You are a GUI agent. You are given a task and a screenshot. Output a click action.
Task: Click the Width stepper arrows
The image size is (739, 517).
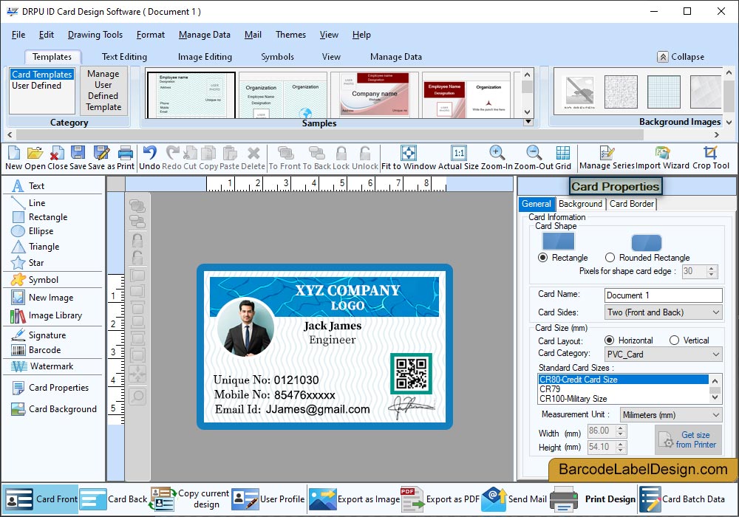621,431
